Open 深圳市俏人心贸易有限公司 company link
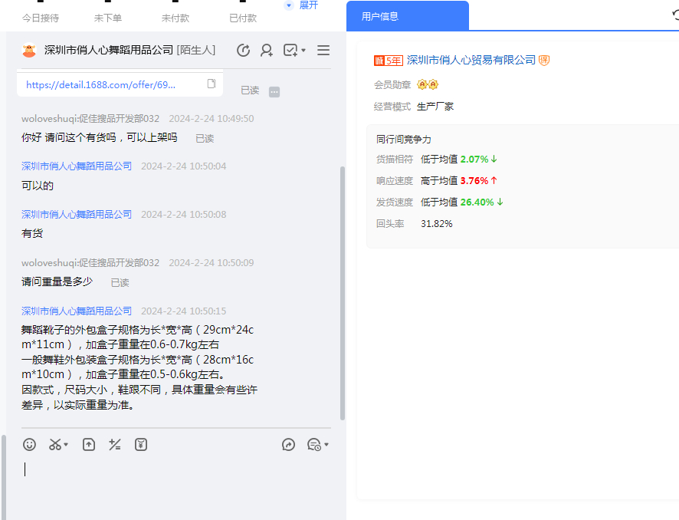This screenshot has height=520, width=679. (471, 60)
